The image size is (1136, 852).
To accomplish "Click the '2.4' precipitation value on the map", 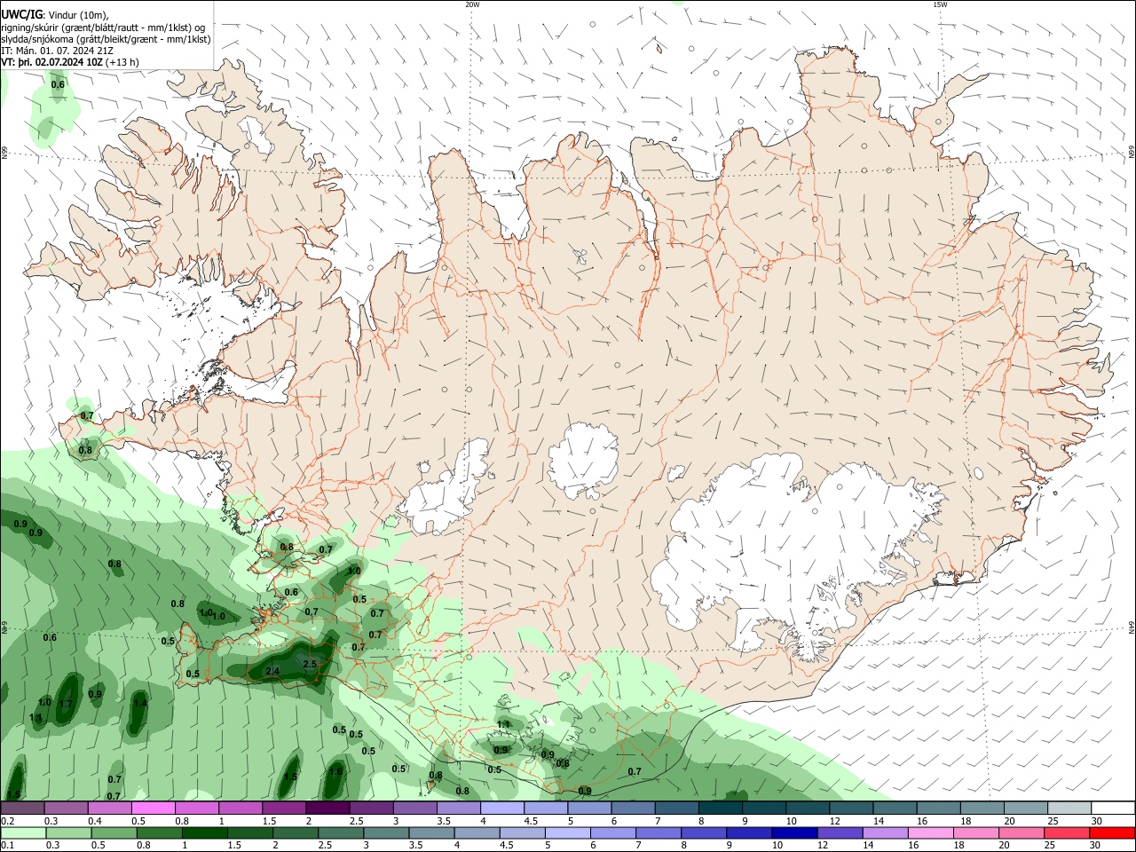I will [272, 671].
